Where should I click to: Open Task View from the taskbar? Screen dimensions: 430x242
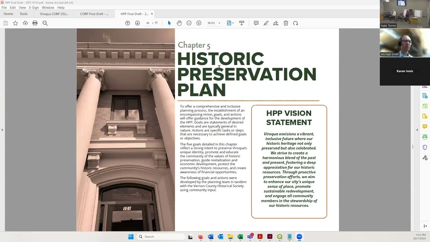pos(190,237)
